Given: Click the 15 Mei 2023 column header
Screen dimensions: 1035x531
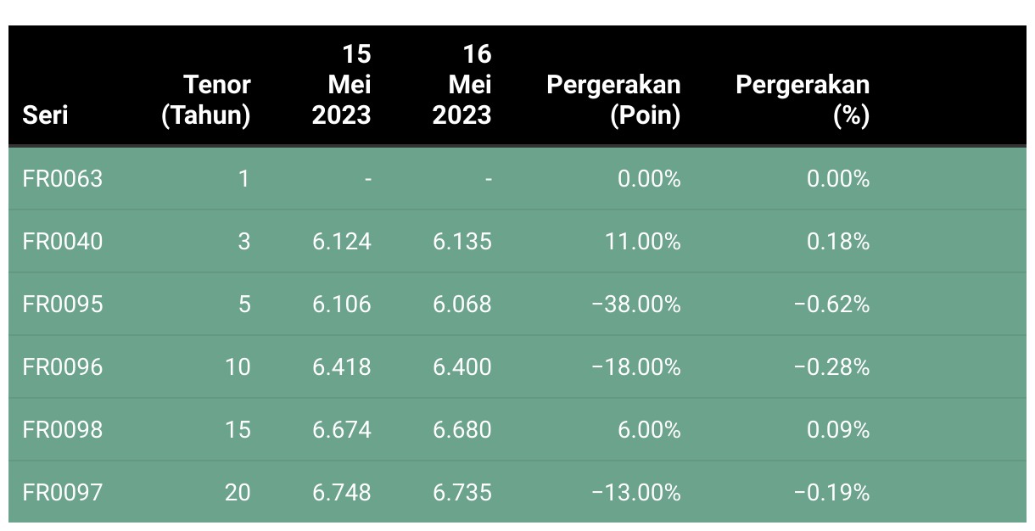Looking at the screenshot, I should click(x=342, y=85).
